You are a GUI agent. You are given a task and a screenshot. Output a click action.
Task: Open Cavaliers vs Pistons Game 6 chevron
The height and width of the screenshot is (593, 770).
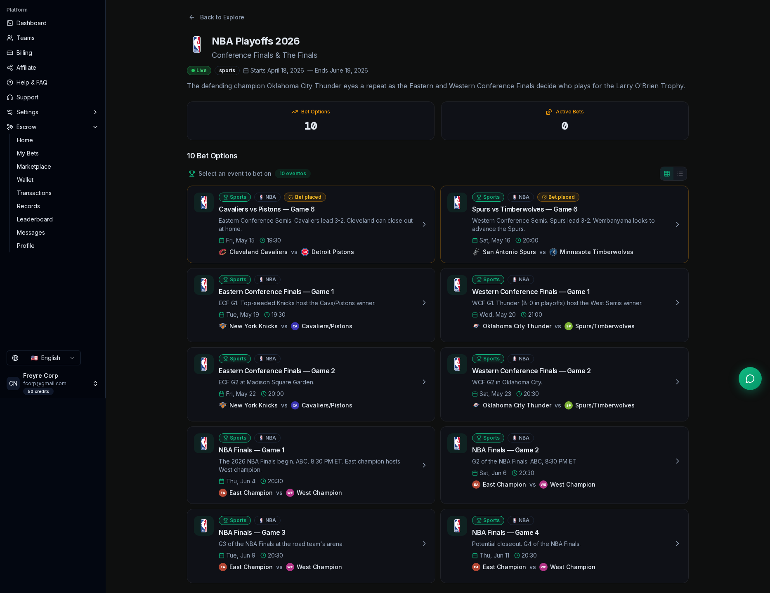(x=424, y=224)
